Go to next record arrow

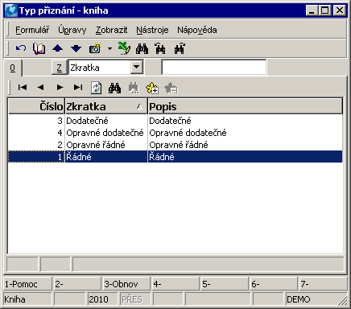(x=60, y=87)
